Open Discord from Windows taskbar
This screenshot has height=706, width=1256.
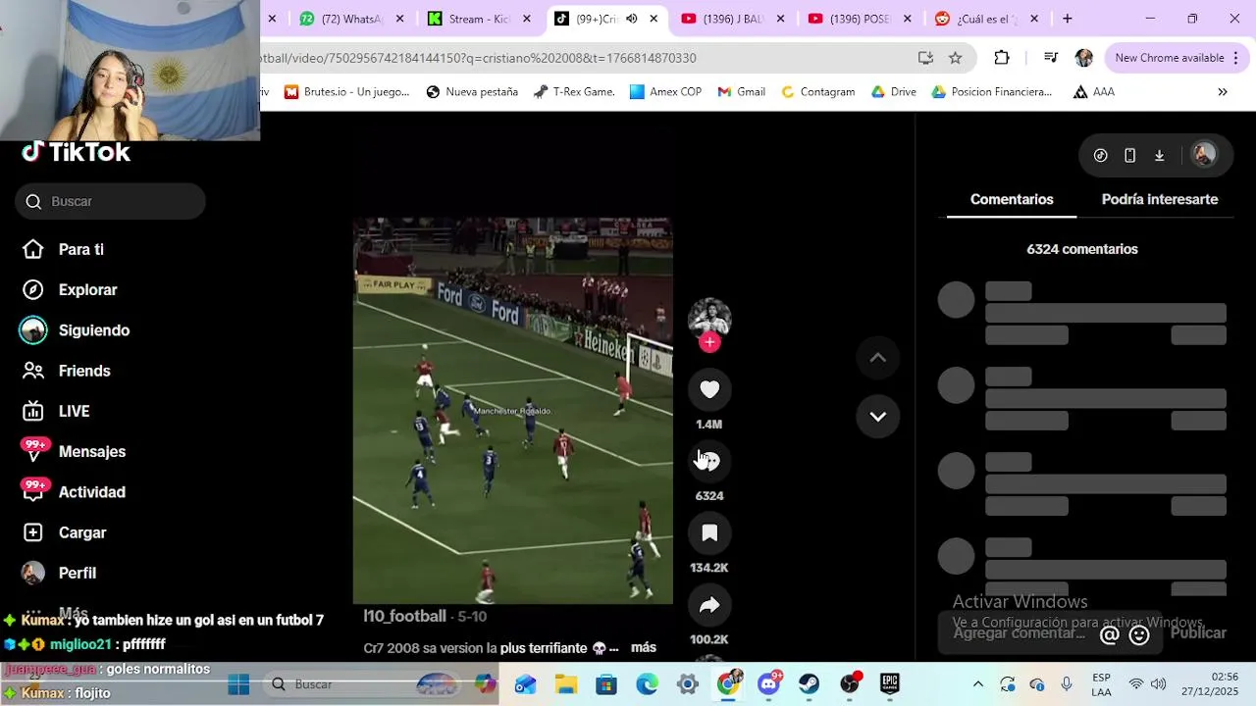click(x=768, y=683)
